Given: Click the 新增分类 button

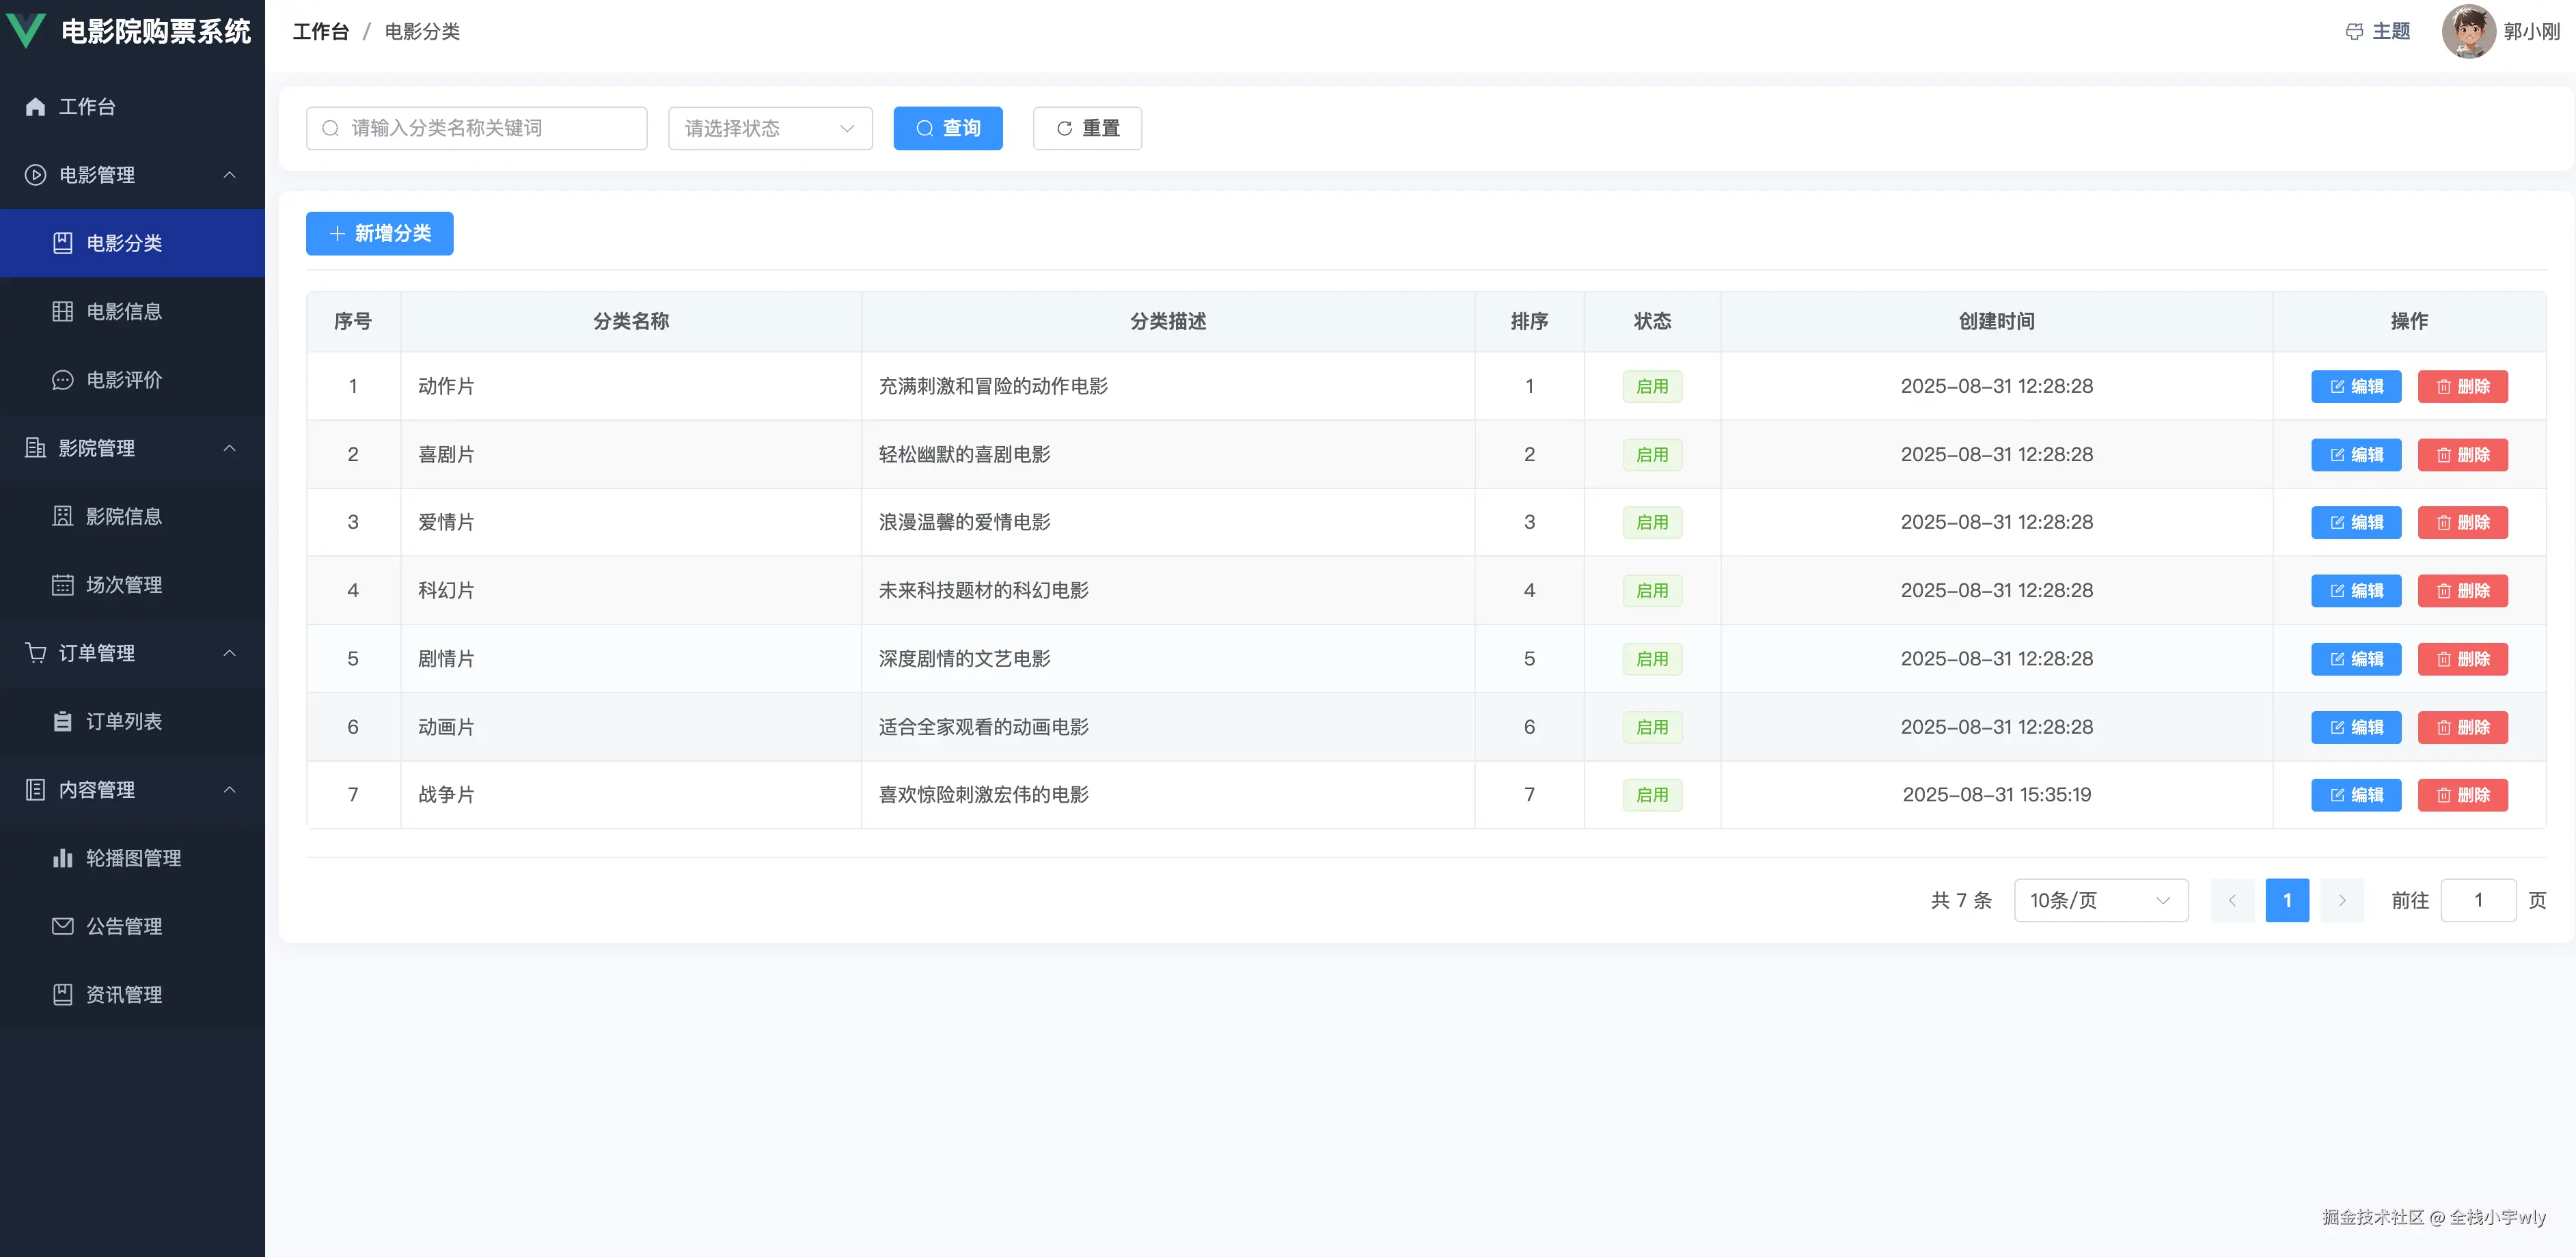Looking at the screenshot, I should [x=379, y=233].
